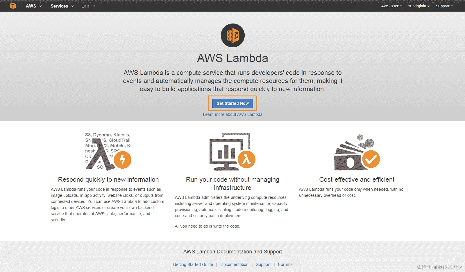Visit the Forums link

[285, 264]
